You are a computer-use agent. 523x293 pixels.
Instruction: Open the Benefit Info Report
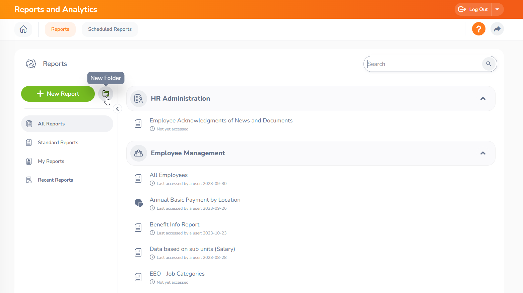[x=175, y=224]
